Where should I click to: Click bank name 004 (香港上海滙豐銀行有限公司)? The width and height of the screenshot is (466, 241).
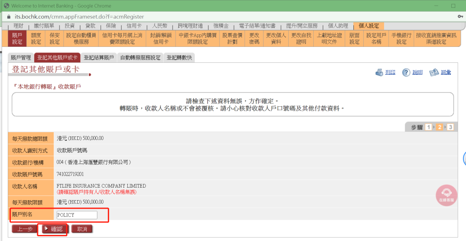(x=94, y=162)
